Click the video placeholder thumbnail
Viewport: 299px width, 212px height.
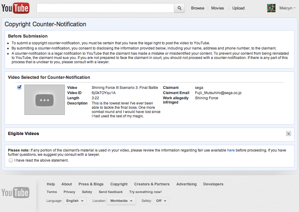pyautogui.click(x=45, y=100)
